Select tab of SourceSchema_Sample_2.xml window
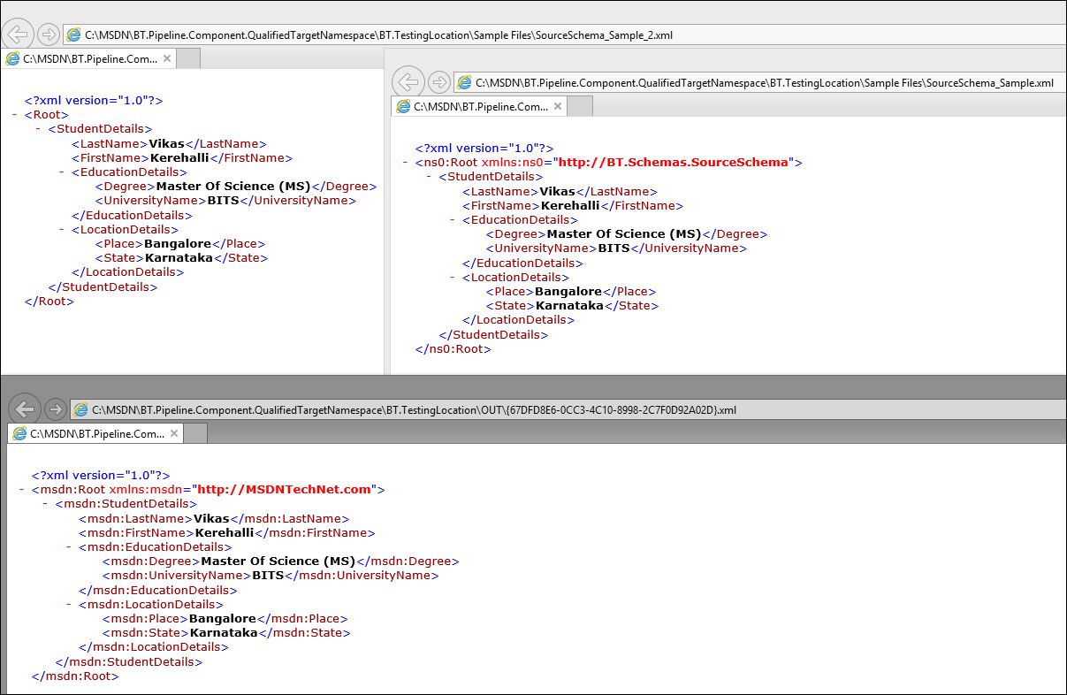This screenshot has height=695, width=1067. coord(90,58)
